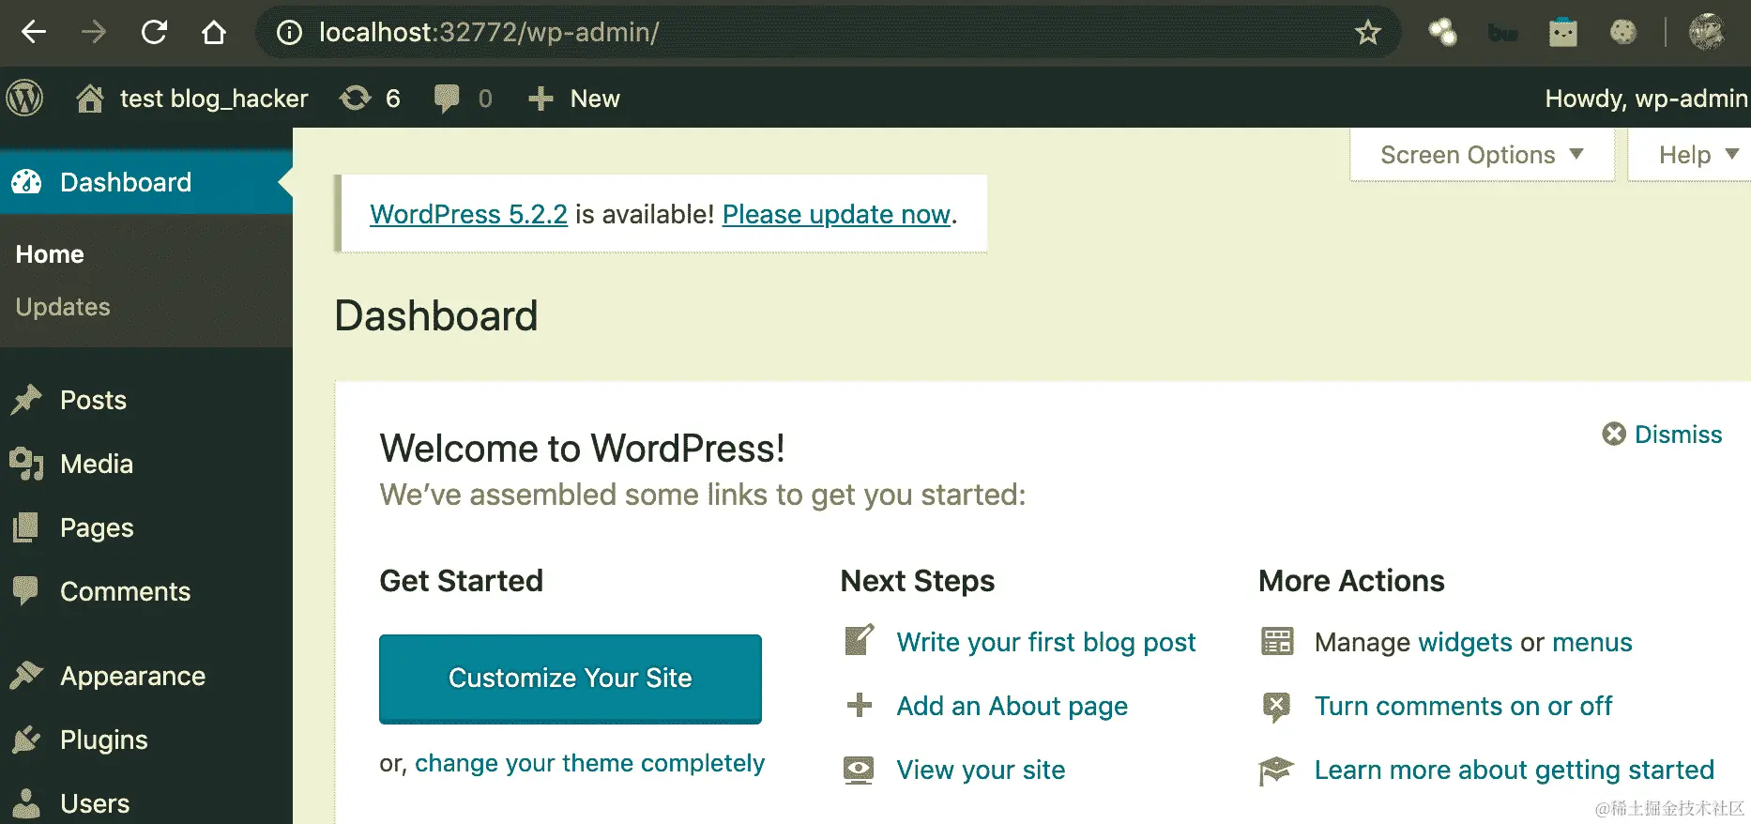Screen dimensions: 1751x824
Task: Click the pencil icon beside Write your first blog post
Action: 860,640
